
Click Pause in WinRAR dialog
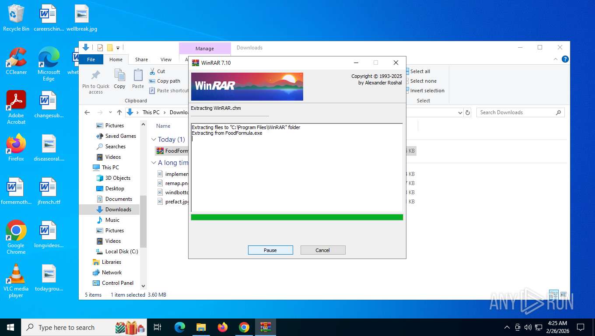[x=270, y=250]
